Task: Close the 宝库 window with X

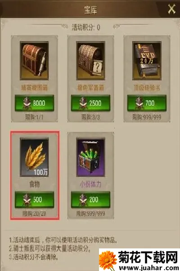Action: [171, 9]
